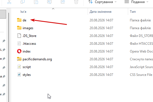Click the date cell in the de row

click(x=101, y=20)
